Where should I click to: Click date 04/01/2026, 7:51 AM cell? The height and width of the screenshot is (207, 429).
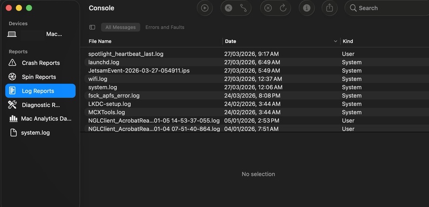pyautogui.click(x=252, y=129)
